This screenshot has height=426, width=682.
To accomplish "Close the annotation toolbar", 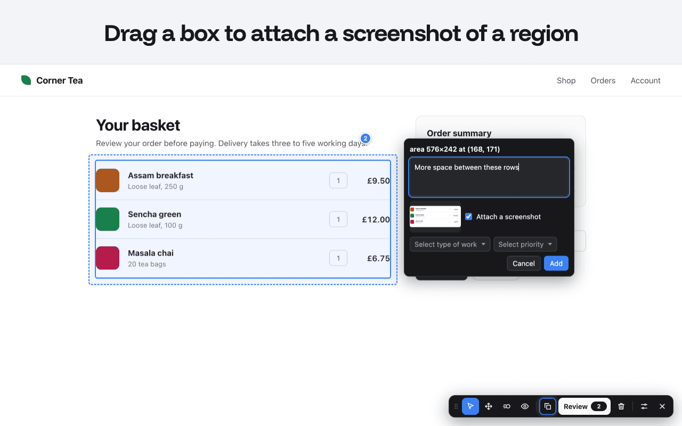I will pos(662,406).
